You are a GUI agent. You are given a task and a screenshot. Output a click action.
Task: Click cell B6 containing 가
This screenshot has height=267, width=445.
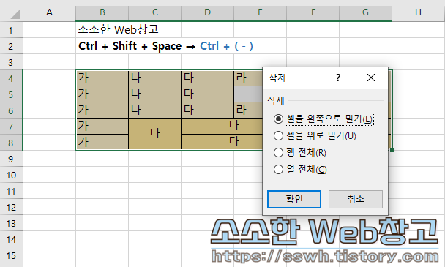[102, 110]
